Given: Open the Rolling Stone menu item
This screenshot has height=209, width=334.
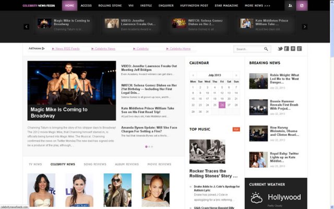Looking at the screenshot, I should pos(110,6).
